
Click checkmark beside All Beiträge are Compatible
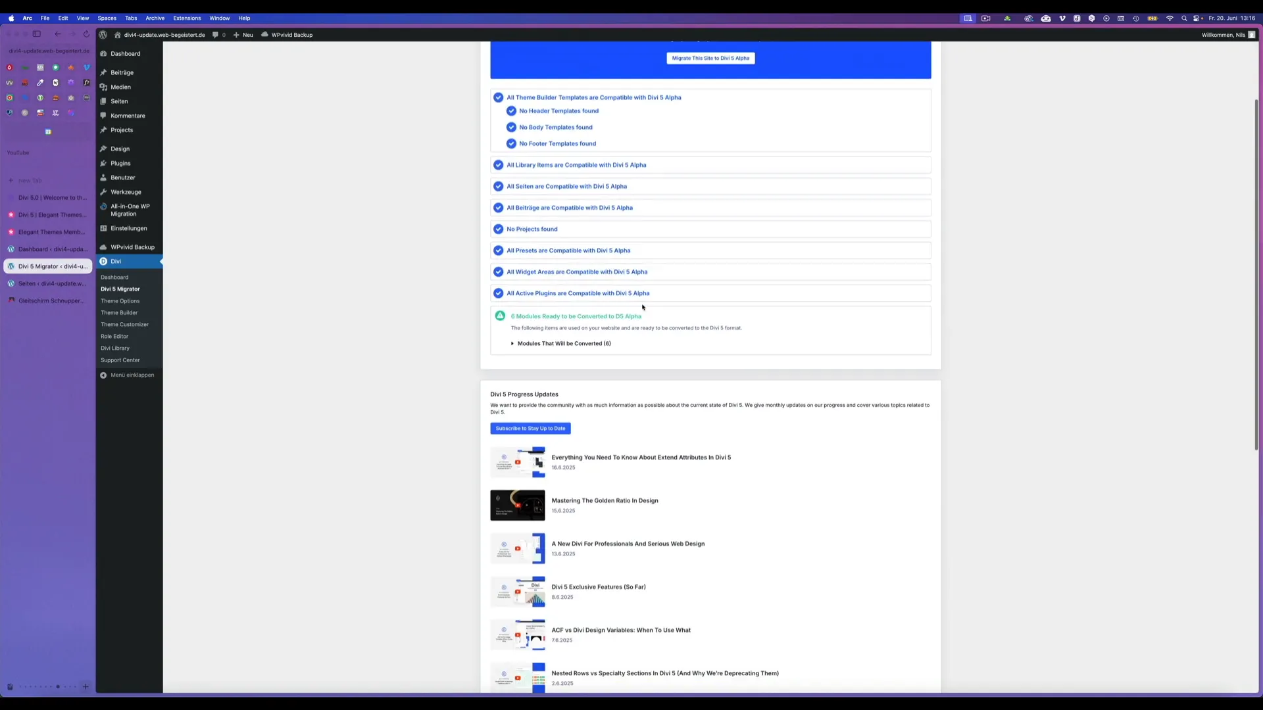tap(499, 208)
